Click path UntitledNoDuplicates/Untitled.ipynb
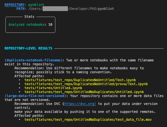Screen dimensions: 167x127 tap(84, 92)
